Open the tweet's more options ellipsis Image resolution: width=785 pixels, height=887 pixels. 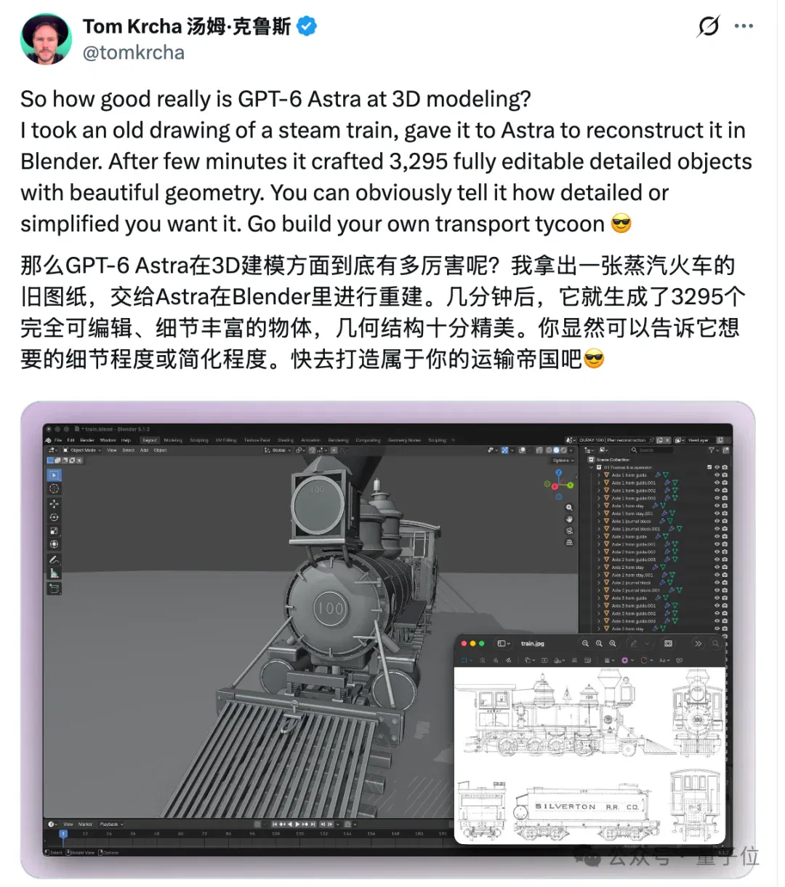pyautogui.click(x=744, y=27)
